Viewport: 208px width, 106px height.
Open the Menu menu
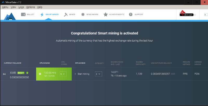[5, 7]
